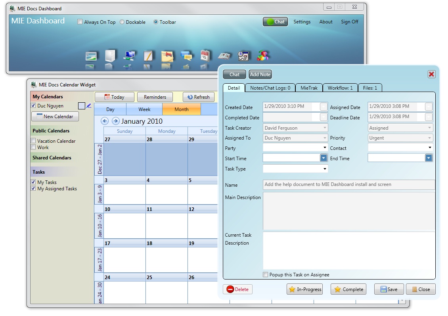Click the Save button in task panel

point(389,289)
